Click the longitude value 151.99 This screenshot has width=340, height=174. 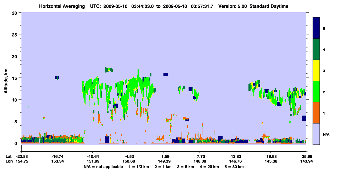[x=93, y=161]
